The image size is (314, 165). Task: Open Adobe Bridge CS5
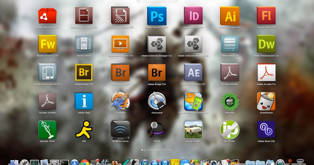click(x=120, y=73)
